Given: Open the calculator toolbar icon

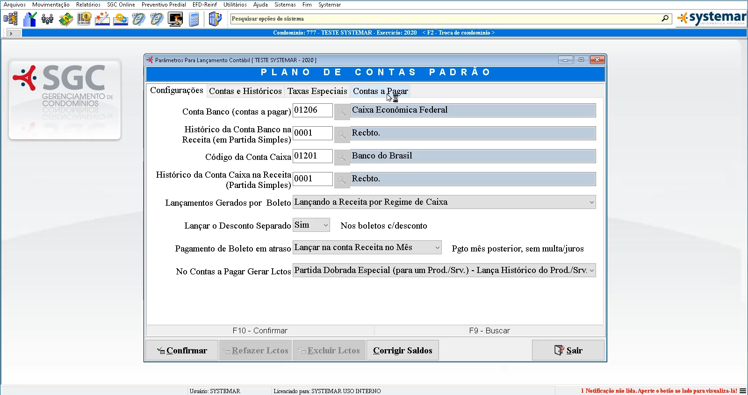Looking at the screenshot, I should coord(194,19).
